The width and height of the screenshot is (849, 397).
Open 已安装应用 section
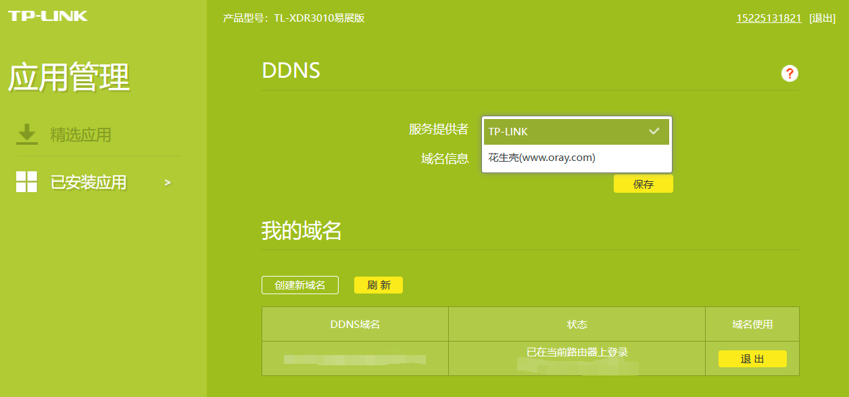click(89, 183)
